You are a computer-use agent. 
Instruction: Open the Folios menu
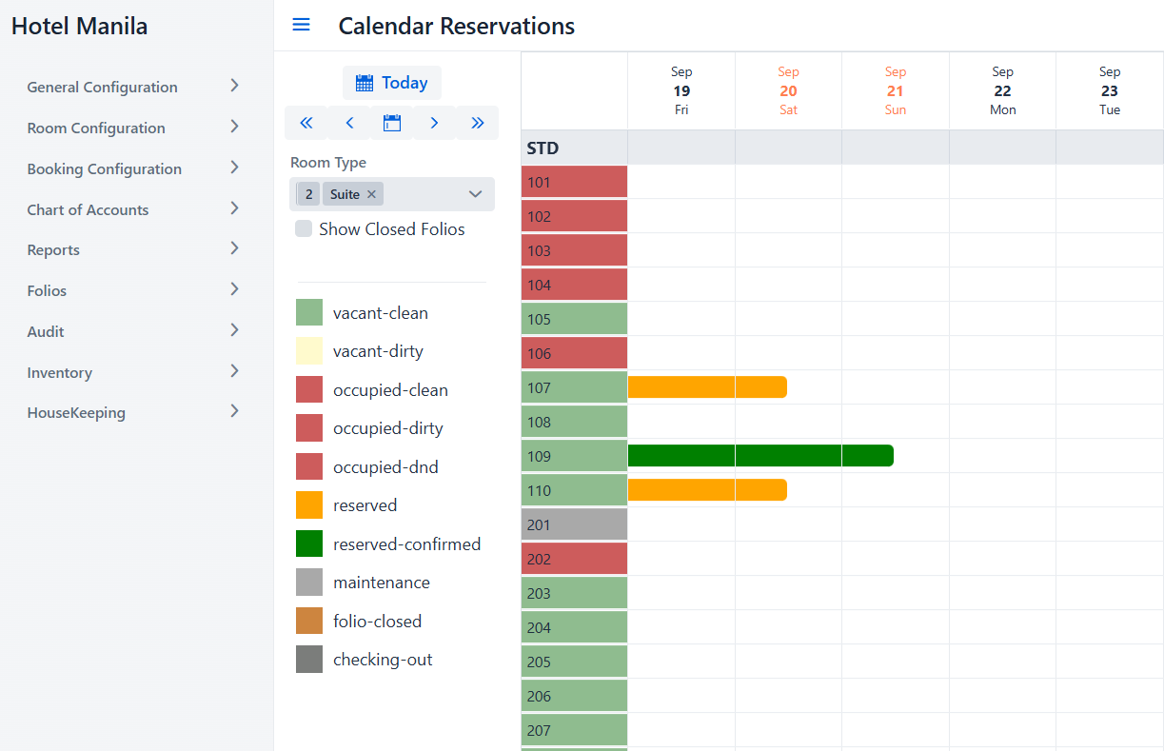click(133, 291)
